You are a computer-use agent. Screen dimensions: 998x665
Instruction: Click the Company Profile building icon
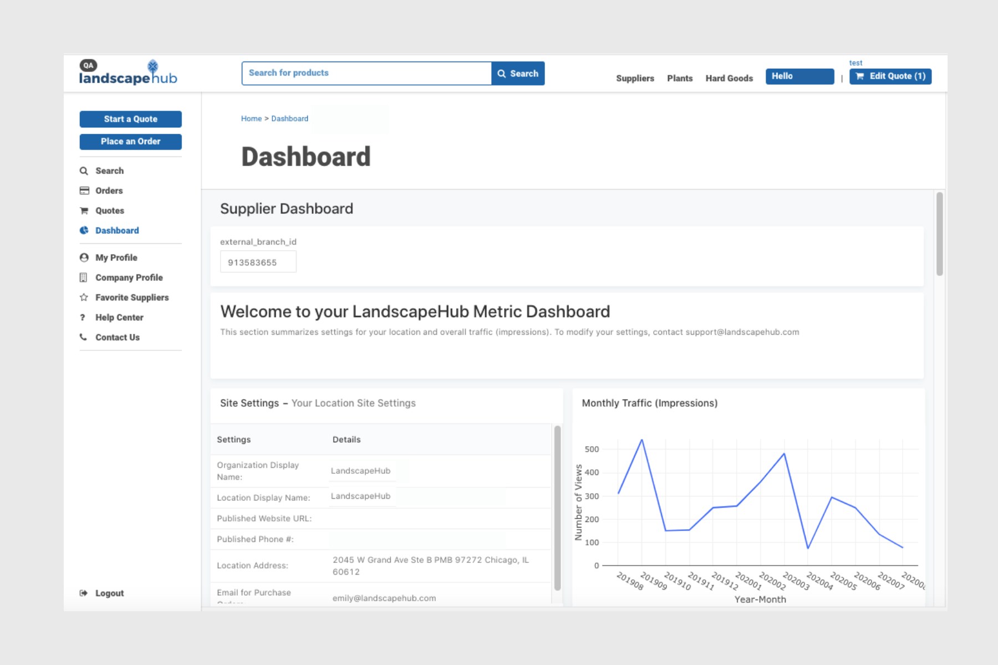(x=84, y=278)
